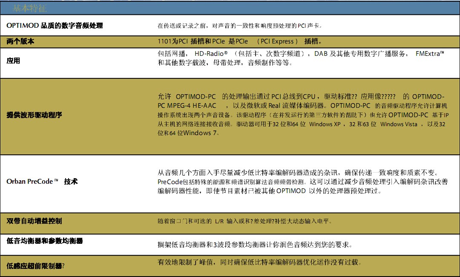This screenshot has width=460, height=277.
Task: Click the 基本特征 section header
Action: [x=30, y=8]
